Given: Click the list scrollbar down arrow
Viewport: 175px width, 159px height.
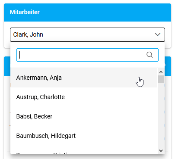Looking at the screenshot, I should (x=161, y=151).
